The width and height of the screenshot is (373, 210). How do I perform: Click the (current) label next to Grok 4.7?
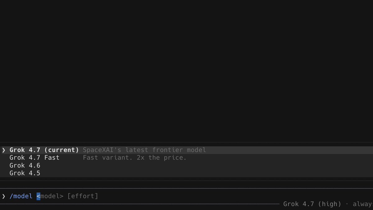(x=62, y=150)
